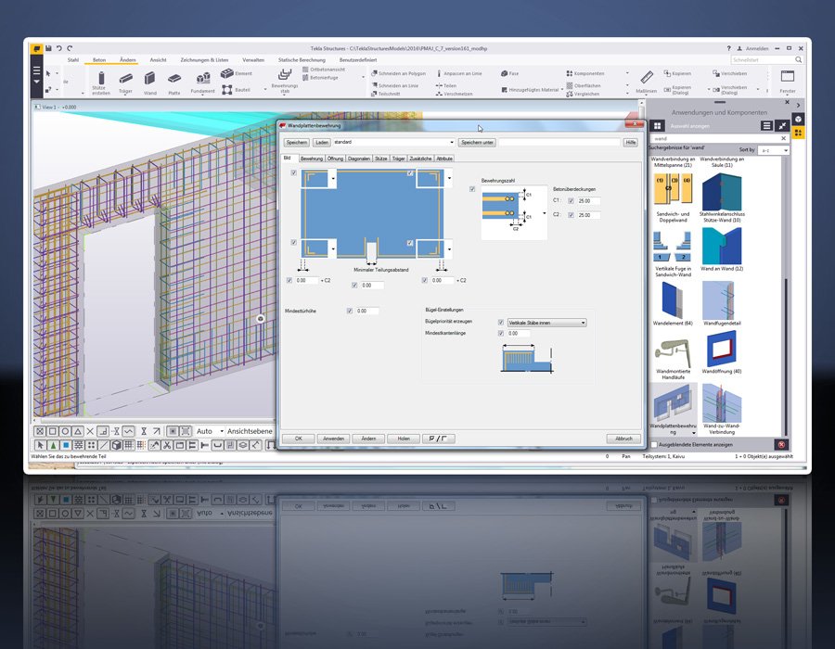Click the scissors icon in selection toolbar
This screenshot has width=835, height=649.
(167, 445)
